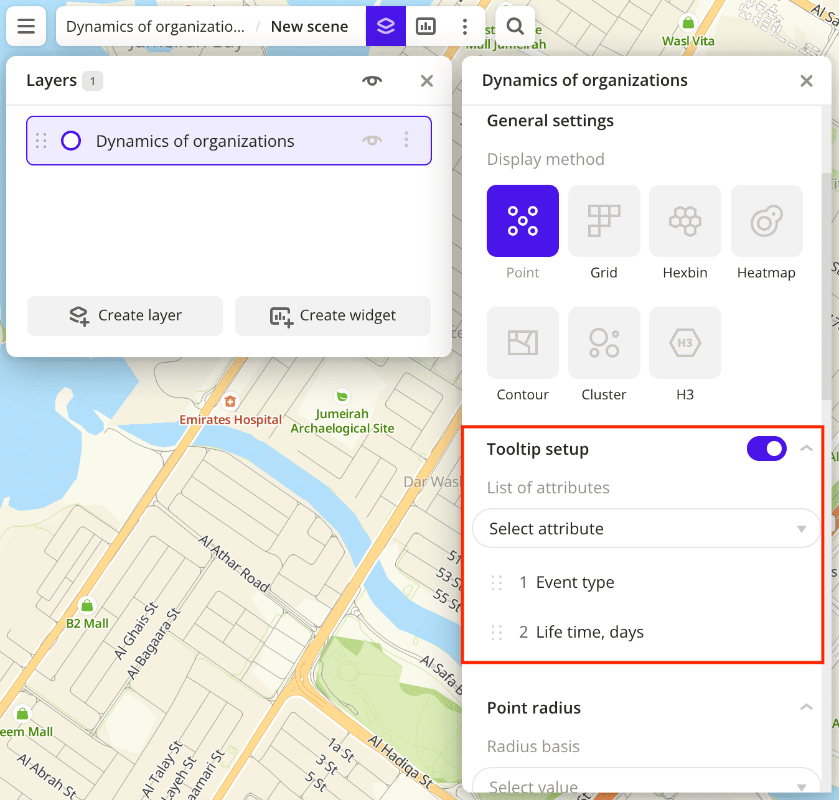Image resolution: width=839 pixels, height=800 pixels.
Task: Open the dashboard widgets icon
Action: 426,26
